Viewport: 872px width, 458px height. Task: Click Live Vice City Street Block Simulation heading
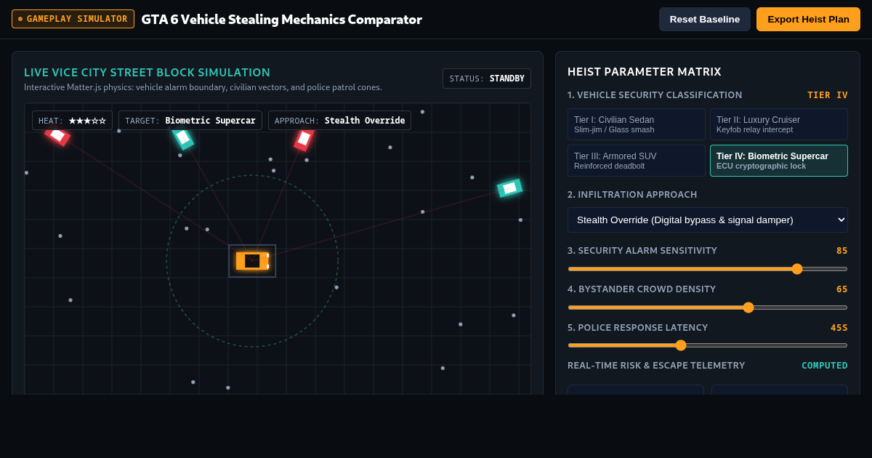tap(147, 73)
